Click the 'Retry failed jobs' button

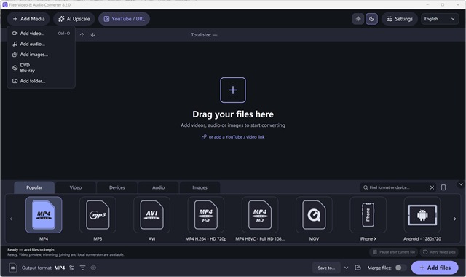439,252
